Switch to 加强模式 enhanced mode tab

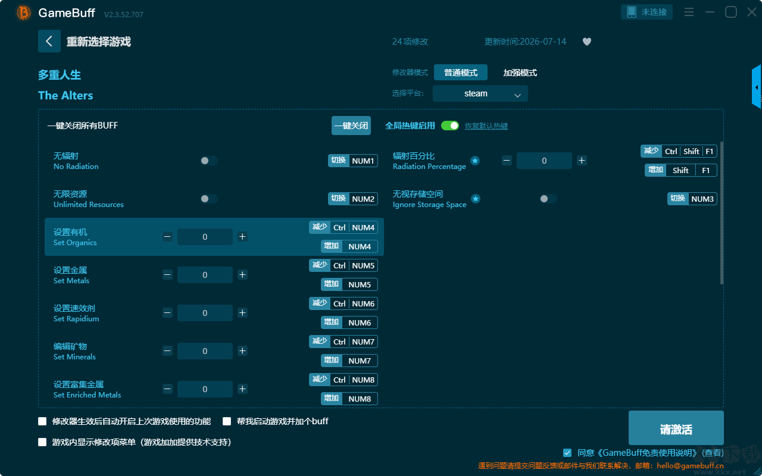tap(520, 73)
